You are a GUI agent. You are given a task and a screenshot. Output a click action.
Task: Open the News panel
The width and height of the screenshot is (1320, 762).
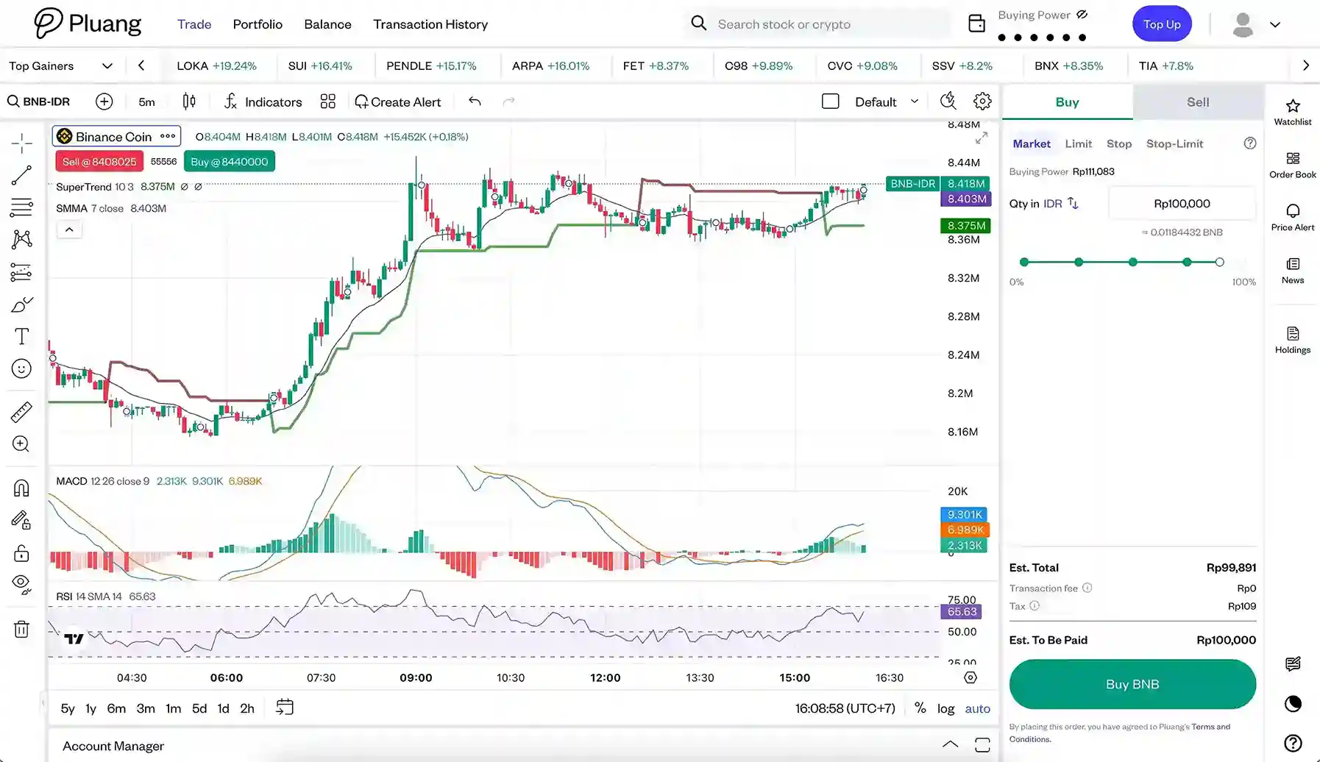(1293, 271)
